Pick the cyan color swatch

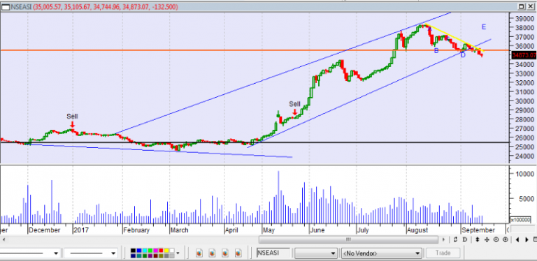[x=145, y=251]
